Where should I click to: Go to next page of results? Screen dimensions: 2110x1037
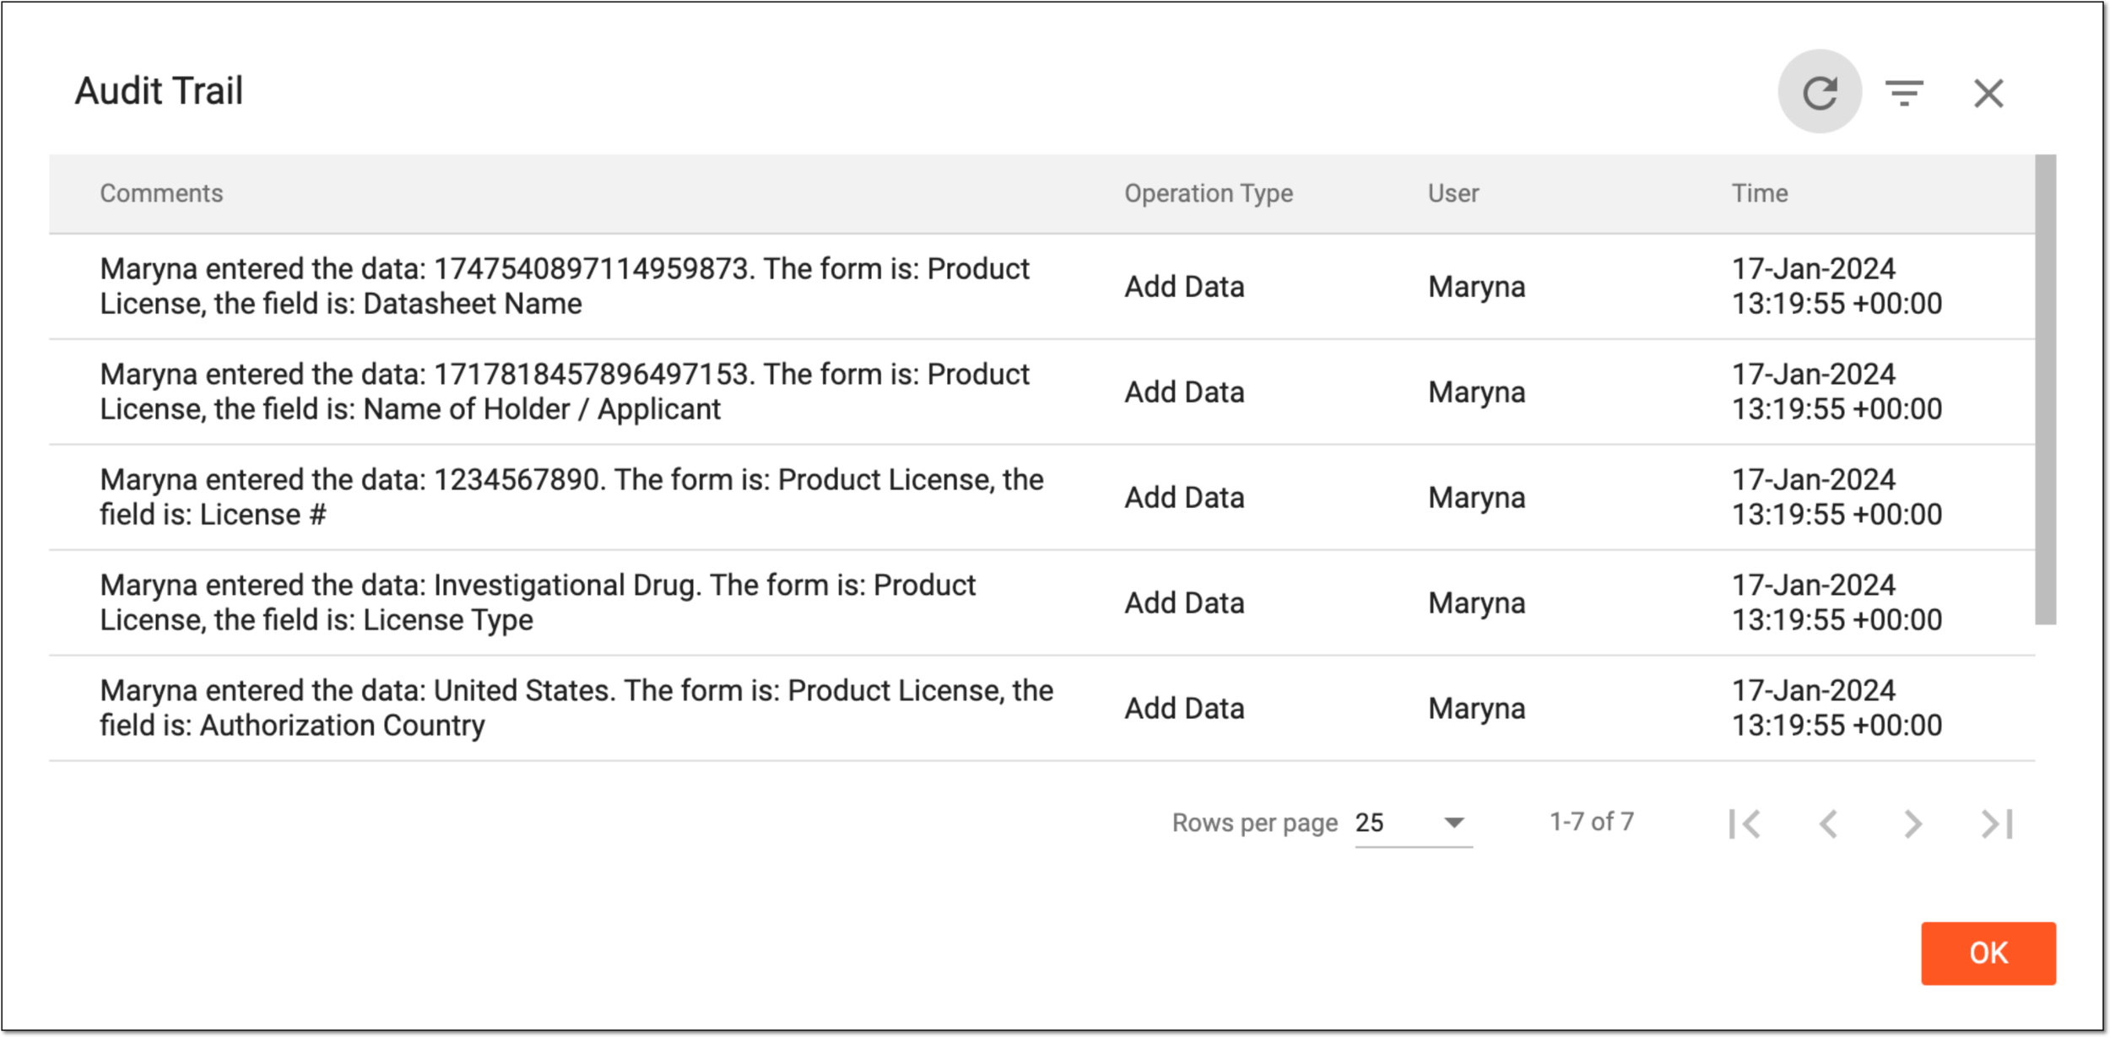click(x=1913, y=824)
